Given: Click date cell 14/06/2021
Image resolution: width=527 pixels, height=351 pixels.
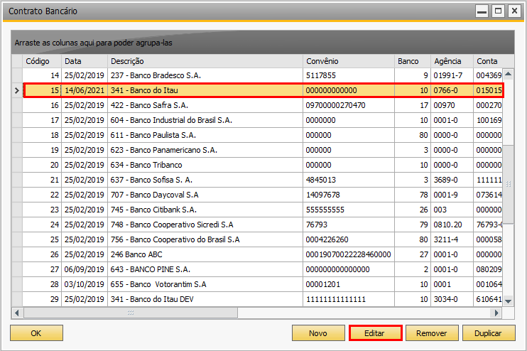Looking at the screenshot, I should click(85, 90).
